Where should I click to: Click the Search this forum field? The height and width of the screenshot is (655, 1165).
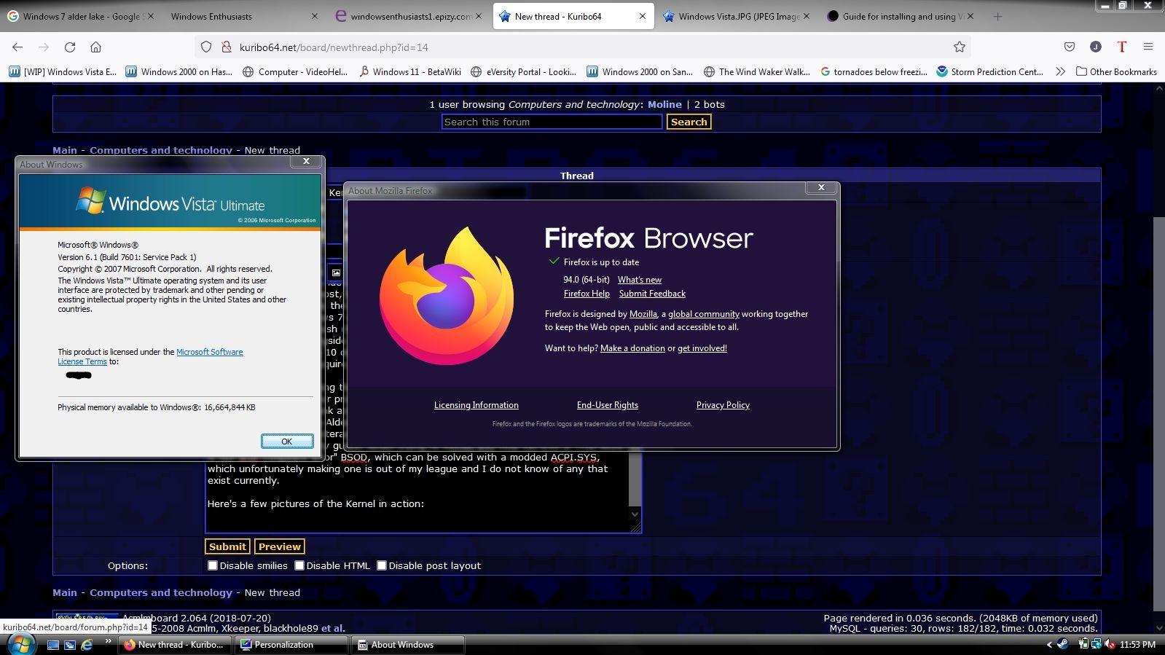[x=552, y=122]
